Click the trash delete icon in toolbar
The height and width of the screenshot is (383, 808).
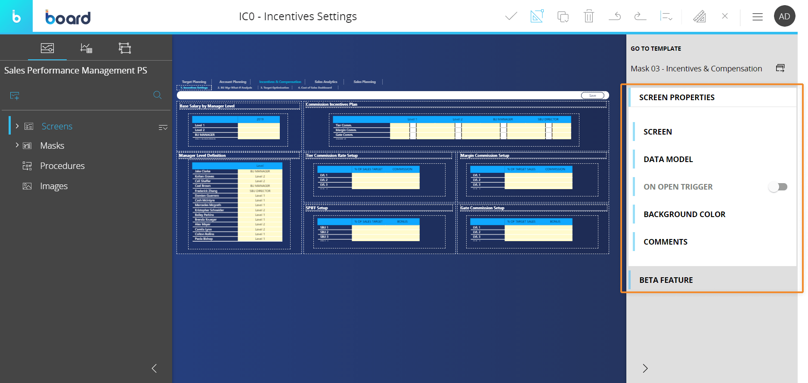tap(588, 16)
